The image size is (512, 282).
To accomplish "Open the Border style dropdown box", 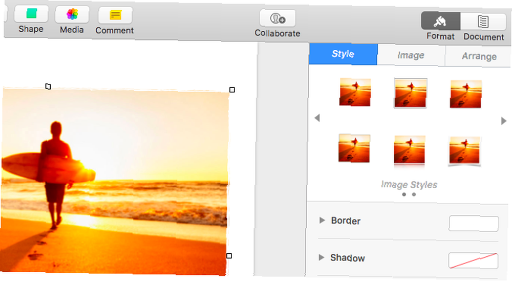I will coord(474,224).
